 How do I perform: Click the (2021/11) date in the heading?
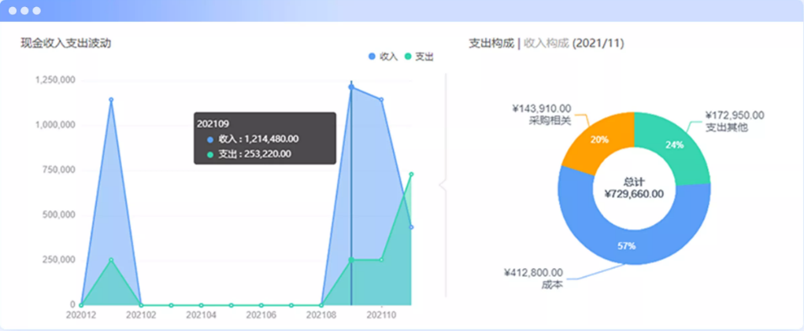click(x=598, y=43)
